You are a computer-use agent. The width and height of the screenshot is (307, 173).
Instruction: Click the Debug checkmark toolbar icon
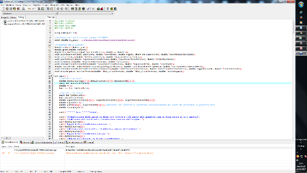[x=88, y=9]
